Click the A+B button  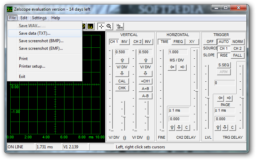(x=146, y=89)
